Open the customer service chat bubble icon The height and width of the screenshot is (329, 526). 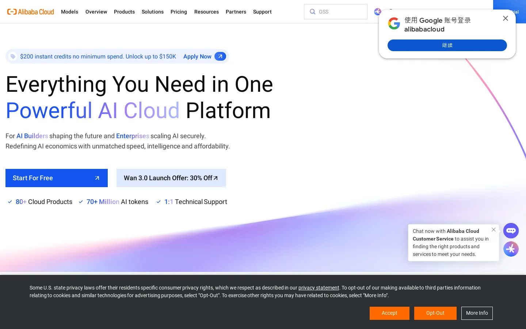click(x=511, y=231)
